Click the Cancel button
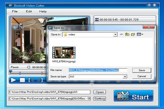The image size is (164, 109). click(142, 76)
